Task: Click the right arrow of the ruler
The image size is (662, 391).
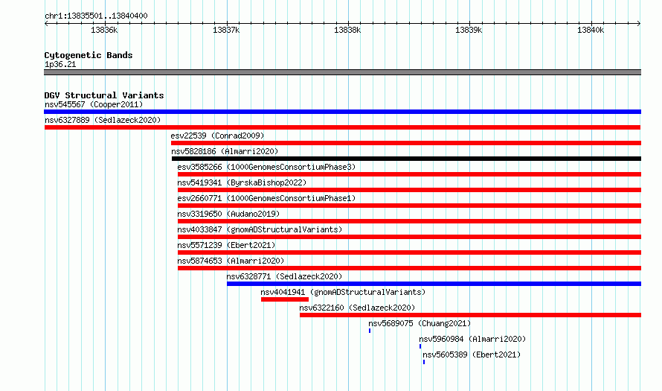Action: point(639,23)
